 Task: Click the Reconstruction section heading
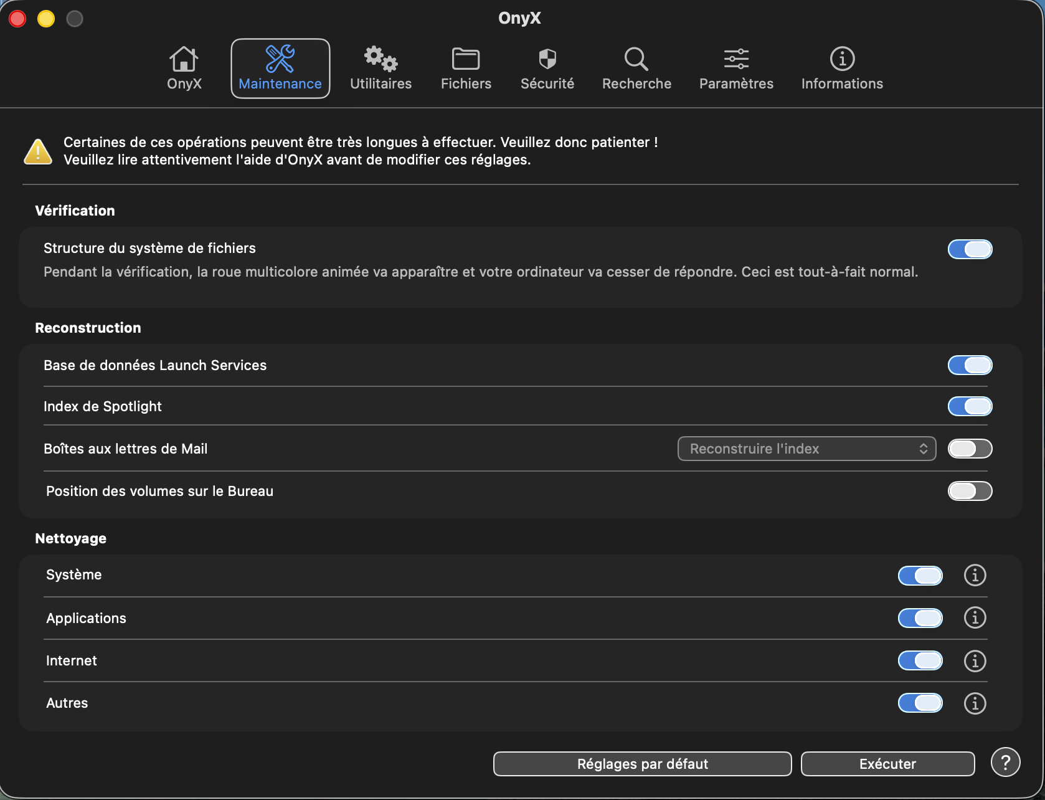88,328
